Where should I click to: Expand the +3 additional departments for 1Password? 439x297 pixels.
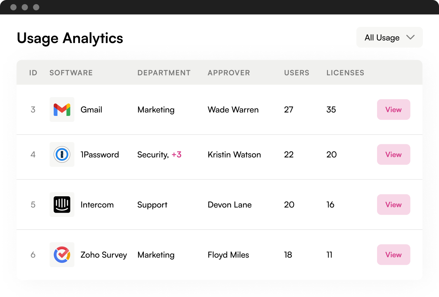177,155
